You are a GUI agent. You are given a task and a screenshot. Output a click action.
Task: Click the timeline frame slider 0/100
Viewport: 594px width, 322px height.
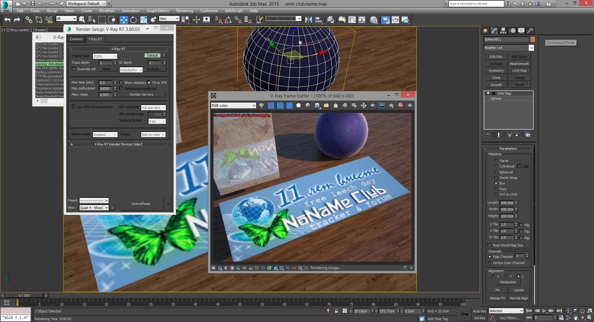(x=24, y=295)
